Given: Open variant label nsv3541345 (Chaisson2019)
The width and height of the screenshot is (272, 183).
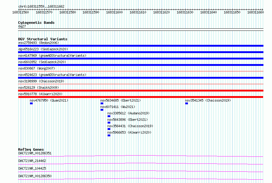Looking at the screenshot, I should coord(208,100).
